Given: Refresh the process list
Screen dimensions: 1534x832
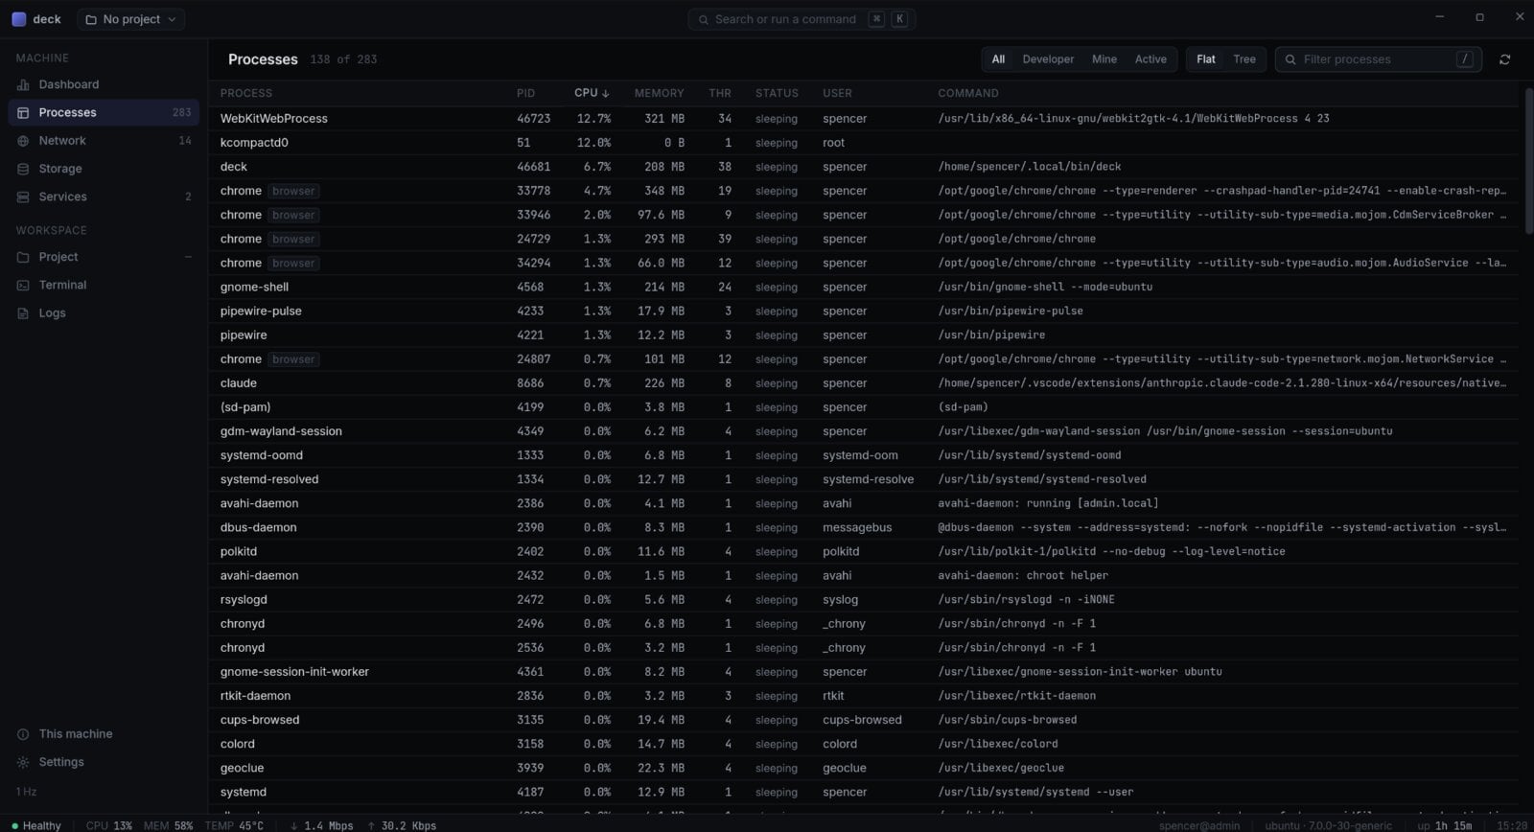Looking at the screenshot, I should [1504, 59].
